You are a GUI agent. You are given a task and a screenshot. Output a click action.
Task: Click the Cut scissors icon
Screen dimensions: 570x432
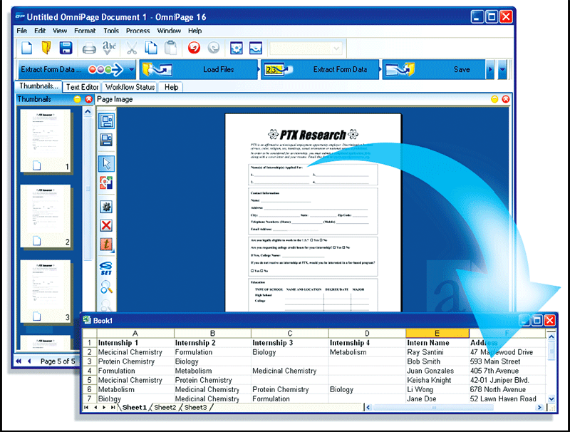132,48
